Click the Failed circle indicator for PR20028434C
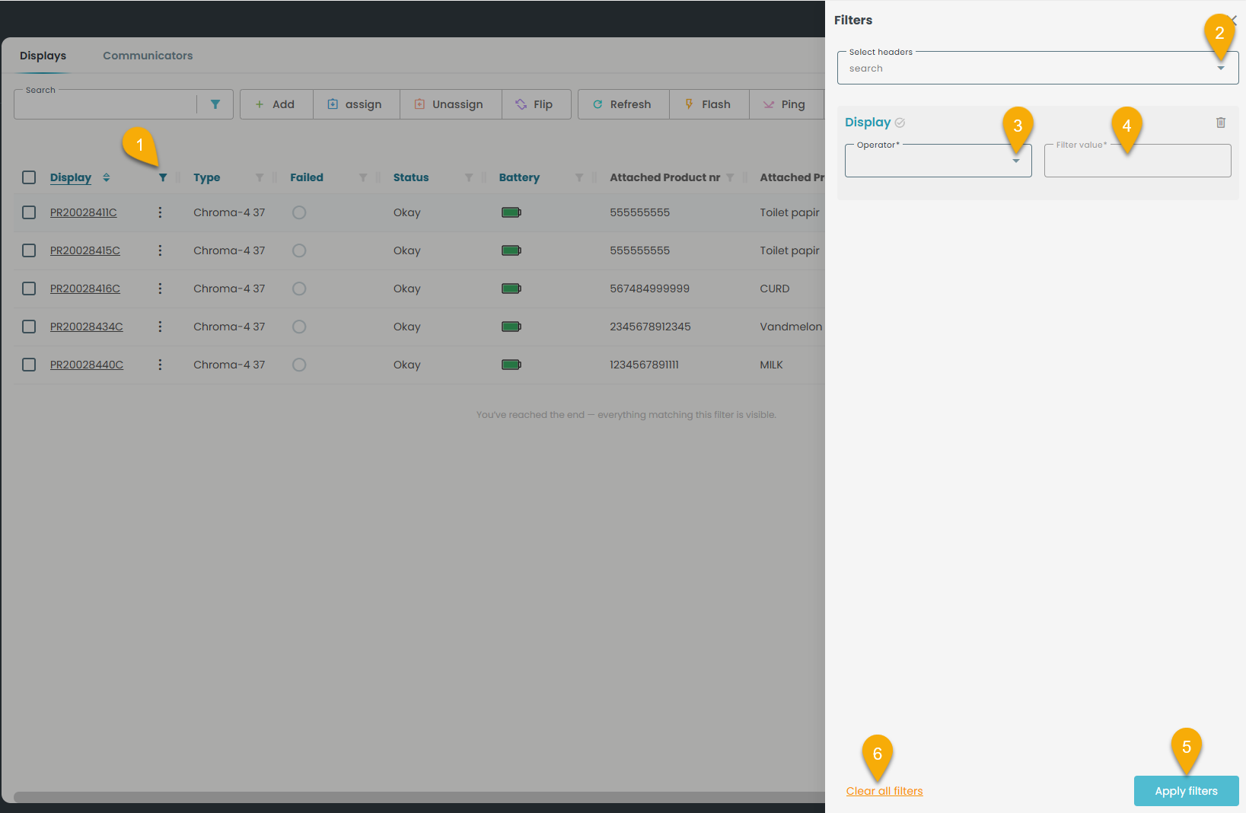 point(299,327)
